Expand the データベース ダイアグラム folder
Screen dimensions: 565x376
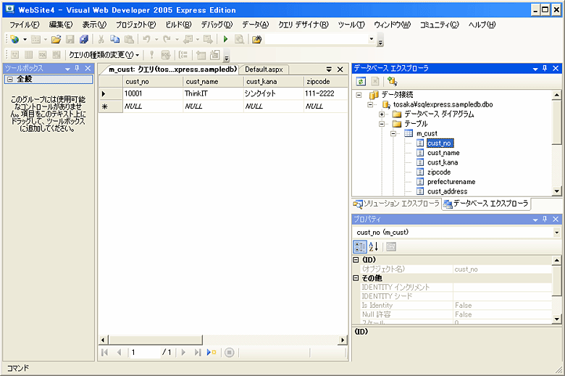tap(382, 114)
